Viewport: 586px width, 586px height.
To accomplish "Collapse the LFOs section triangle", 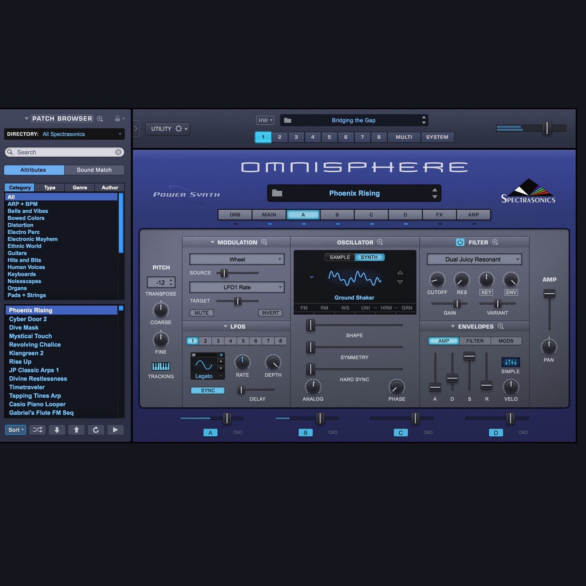I will pos(226,326).
